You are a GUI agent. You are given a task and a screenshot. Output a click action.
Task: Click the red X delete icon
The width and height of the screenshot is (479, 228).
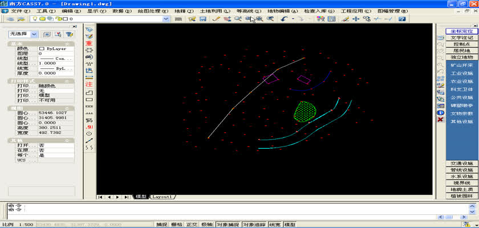coord(440,119)
